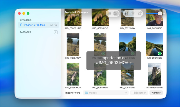This screenshot has width=180, height=107.
Task: Minimize the window with the yellow button
Action: (24, 13)
